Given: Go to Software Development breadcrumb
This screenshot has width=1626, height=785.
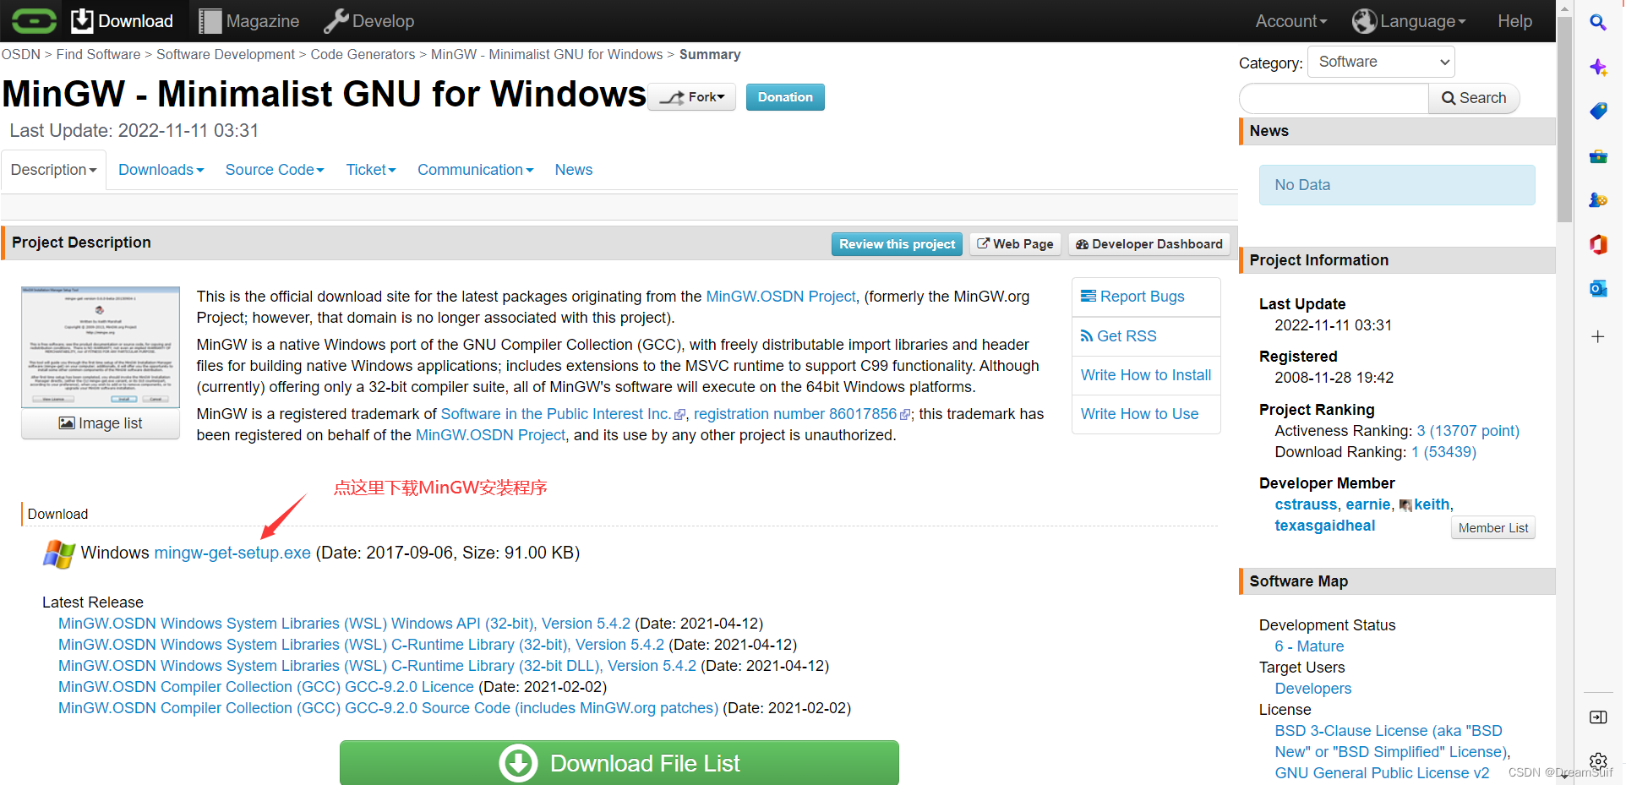Looking at the screenshot, I should pos(226,54).
